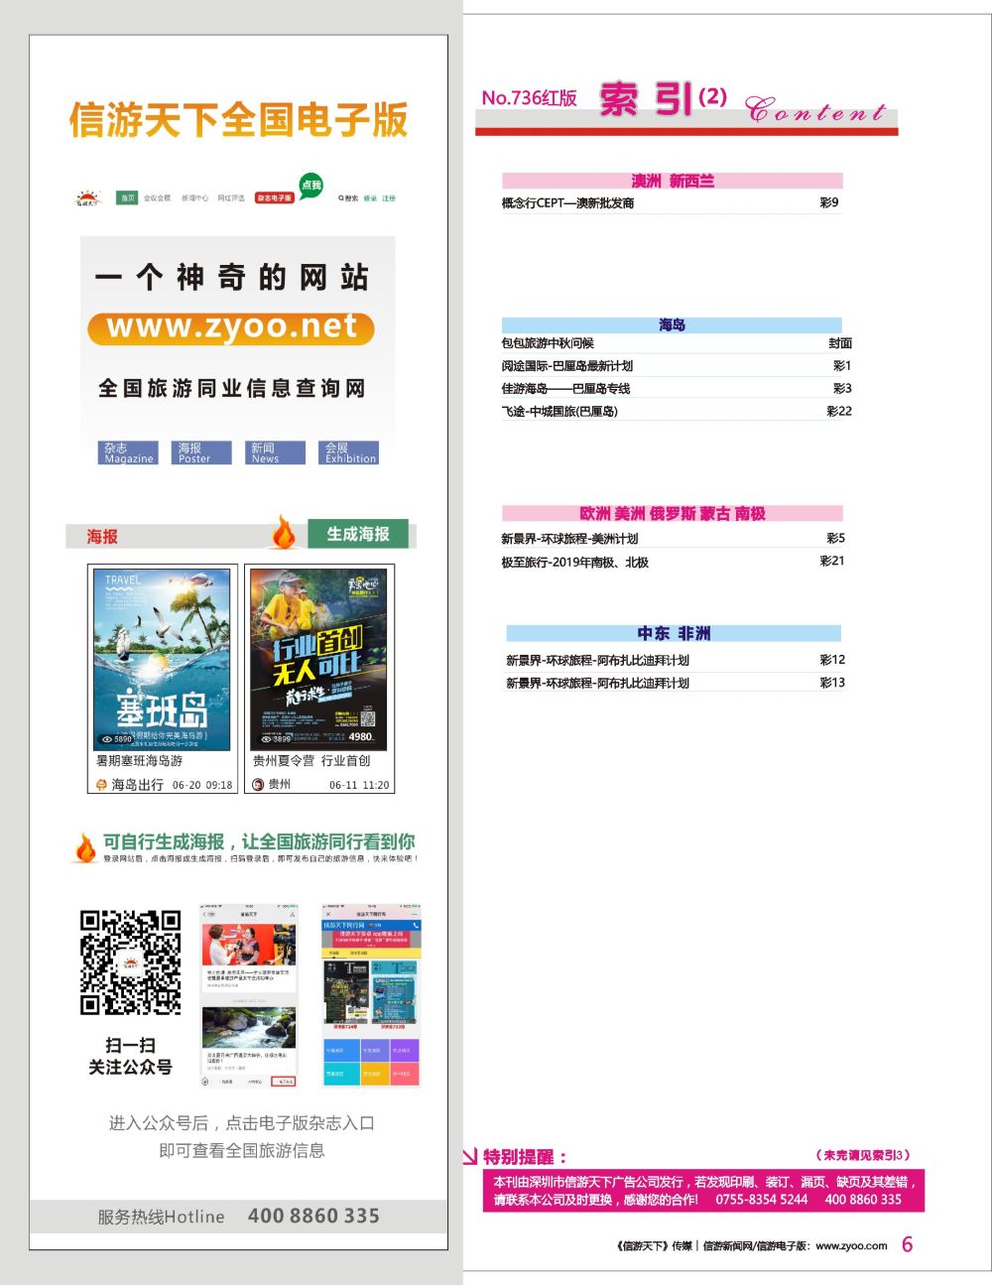Image resolution: width=992 pixels, height=1285 pixels.
Task: Click the No.736红版 issue label
Action: click(x=529, y=98)
